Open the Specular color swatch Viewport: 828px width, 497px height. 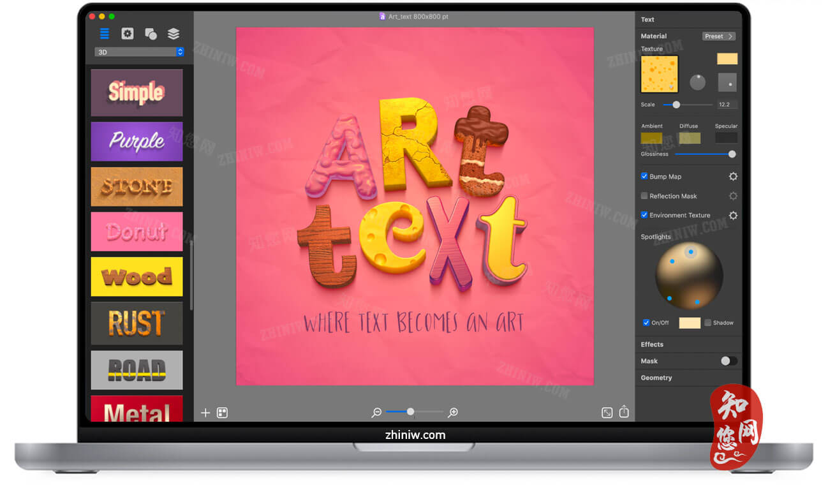click(727, 138)
